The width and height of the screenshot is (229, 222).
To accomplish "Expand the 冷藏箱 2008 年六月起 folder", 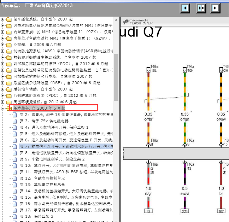I will click(x=2, y=45).
